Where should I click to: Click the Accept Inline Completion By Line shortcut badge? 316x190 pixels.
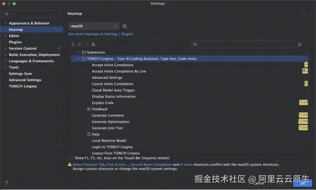point(305,71)
